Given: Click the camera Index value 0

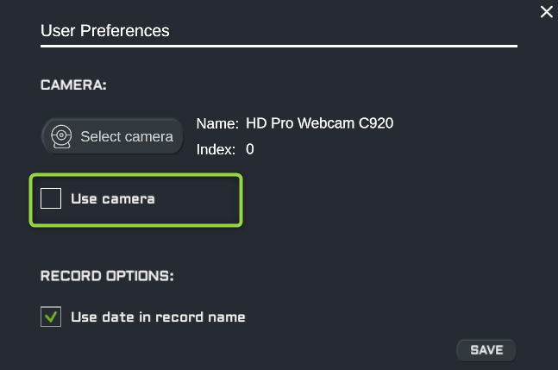Looking at the screenshot, I should pyautogui.click(x=250, y=149).
